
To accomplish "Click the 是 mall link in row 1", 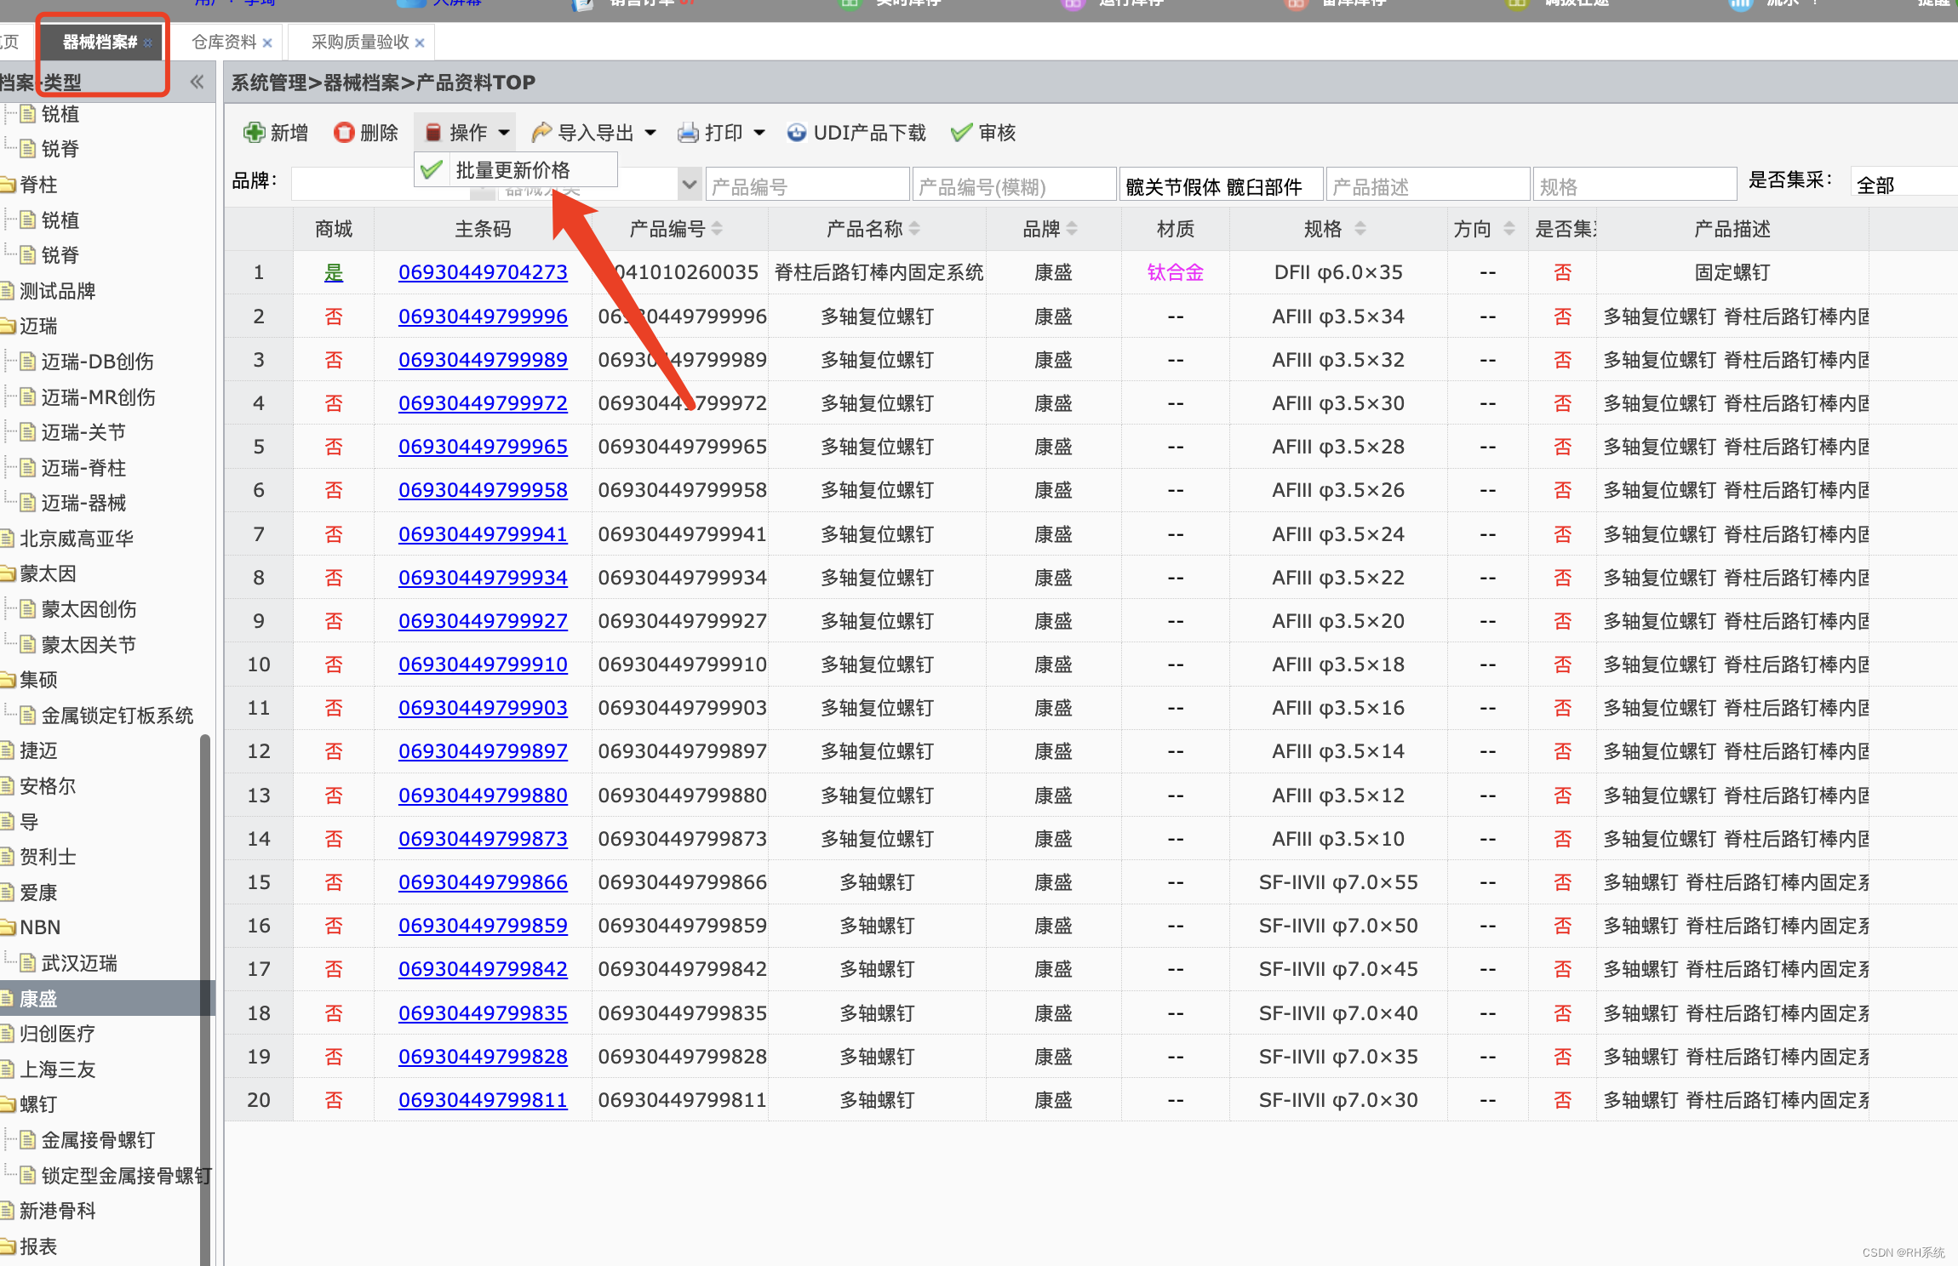I will coord(333,272).
